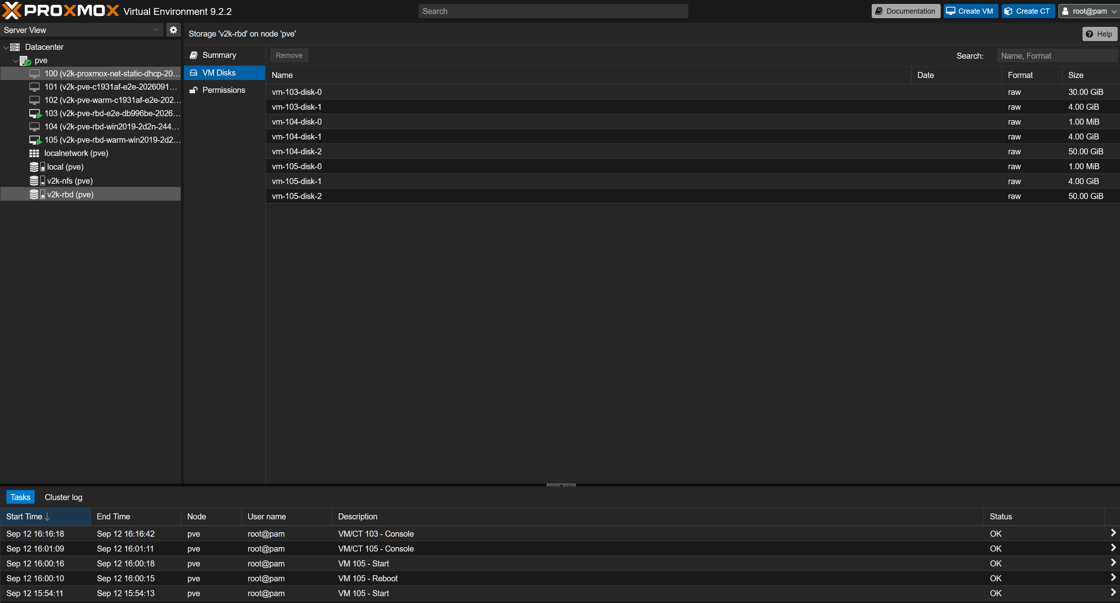Select the vm-104-disk-1 row
The image size is (1120, 603).
(x=693, y=136)
